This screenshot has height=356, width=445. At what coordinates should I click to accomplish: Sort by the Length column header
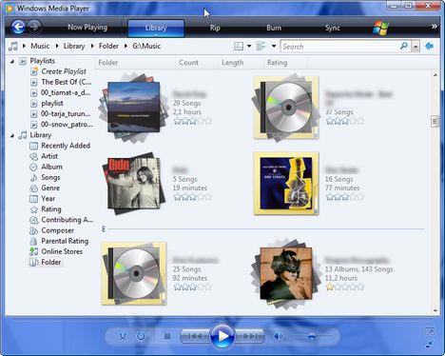pos(241,63)
